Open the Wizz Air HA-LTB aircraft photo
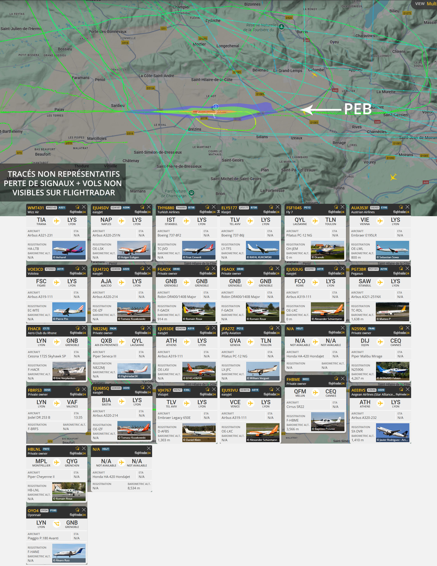This screenshot has height=566, width=437. coord(69,250)
